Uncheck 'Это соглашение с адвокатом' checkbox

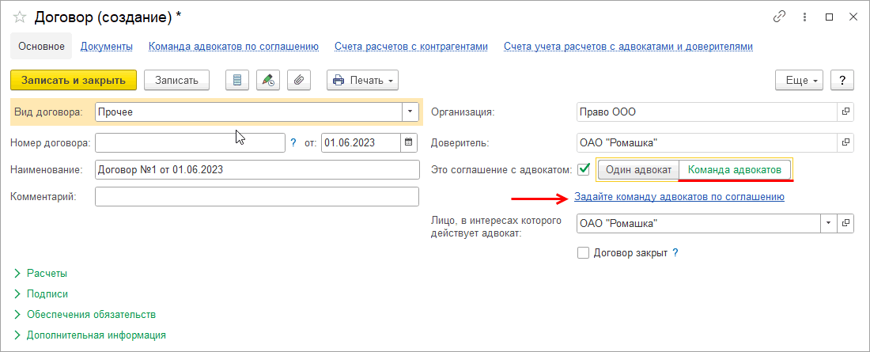[x=584, y=169]
